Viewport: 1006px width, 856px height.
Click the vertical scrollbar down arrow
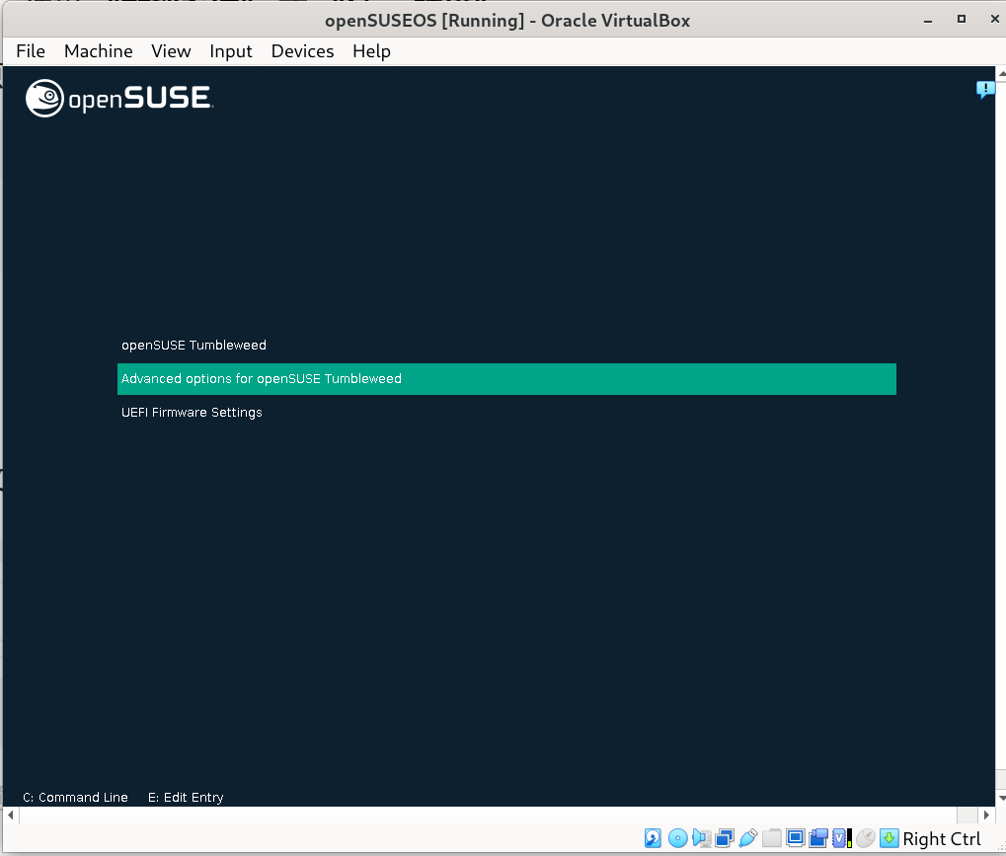pyautogui.click(x=1001, y=798)
